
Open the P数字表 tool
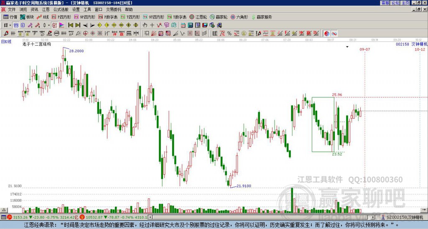[x=108, y=17]
